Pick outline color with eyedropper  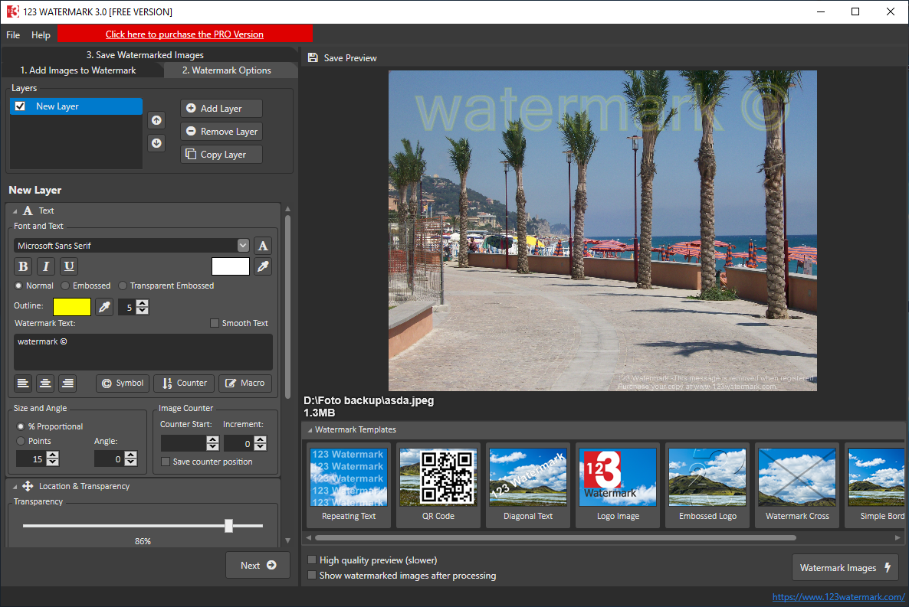(x=103, y=307)
